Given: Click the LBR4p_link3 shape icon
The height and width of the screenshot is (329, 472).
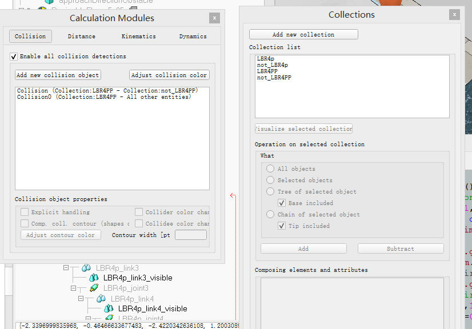Looking at the screenshot, I should pyautogui.click(x=86, y=268).
